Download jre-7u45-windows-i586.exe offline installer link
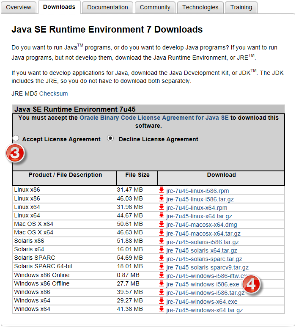 [203, 285]
